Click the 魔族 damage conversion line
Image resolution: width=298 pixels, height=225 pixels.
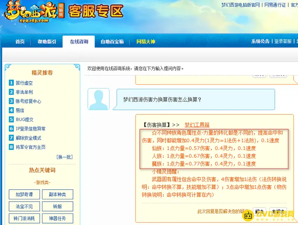click(x=204, y=164)
